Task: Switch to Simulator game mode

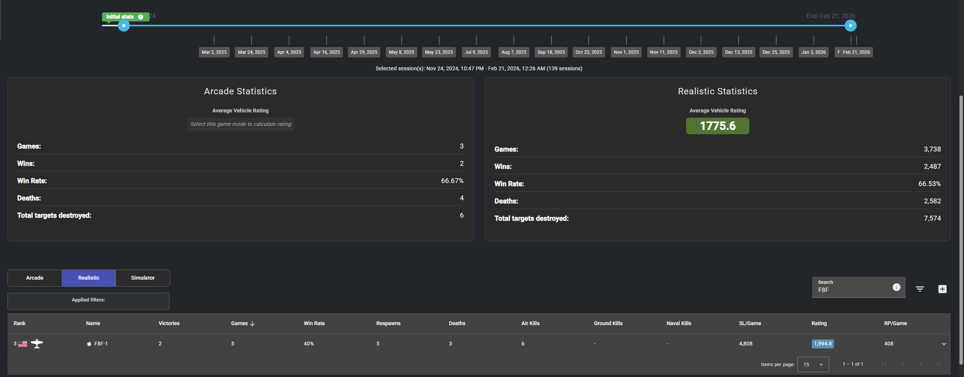Action: click(143, 278)
